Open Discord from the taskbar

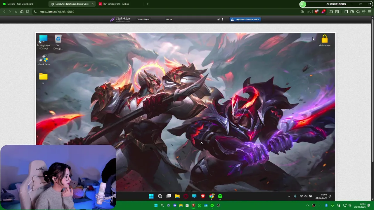175,205
